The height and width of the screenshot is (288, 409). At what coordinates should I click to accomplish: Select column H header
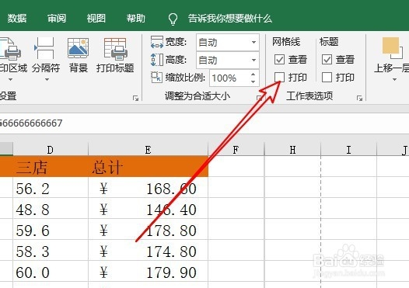click(292, 150)
